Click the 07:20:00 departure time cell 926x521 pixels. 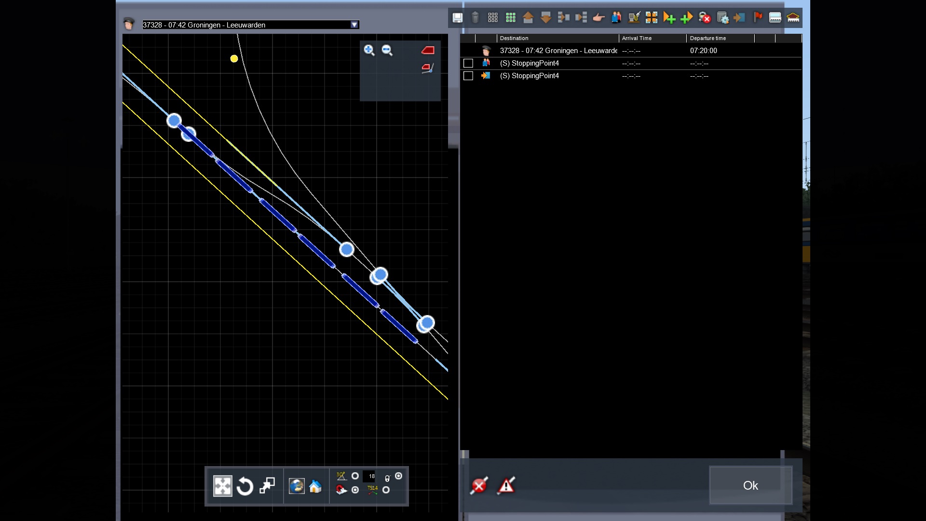click(704, 51)
